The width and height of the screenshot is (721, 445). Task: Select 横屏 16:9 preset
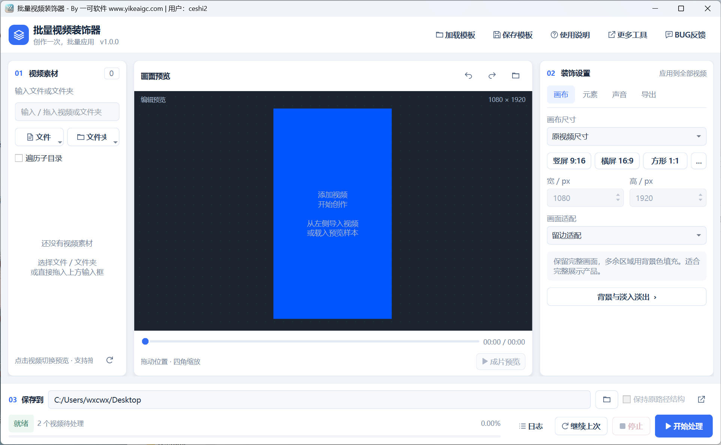(617, 161)
